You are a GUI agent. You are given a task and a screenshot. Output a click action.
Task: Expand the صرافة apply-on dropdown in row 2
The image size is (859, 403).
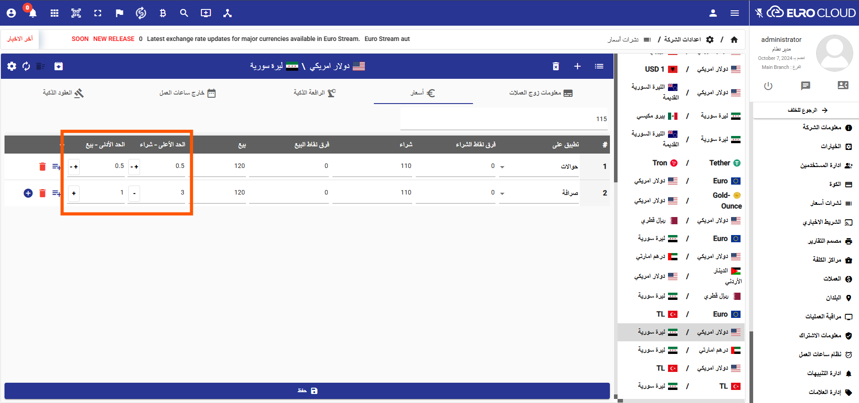(502, 194)
